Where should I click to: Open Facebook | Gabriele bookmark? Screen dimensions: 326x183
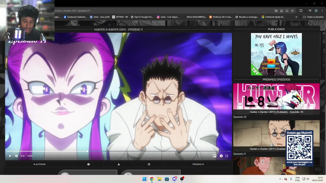click(x=75, y=17)
